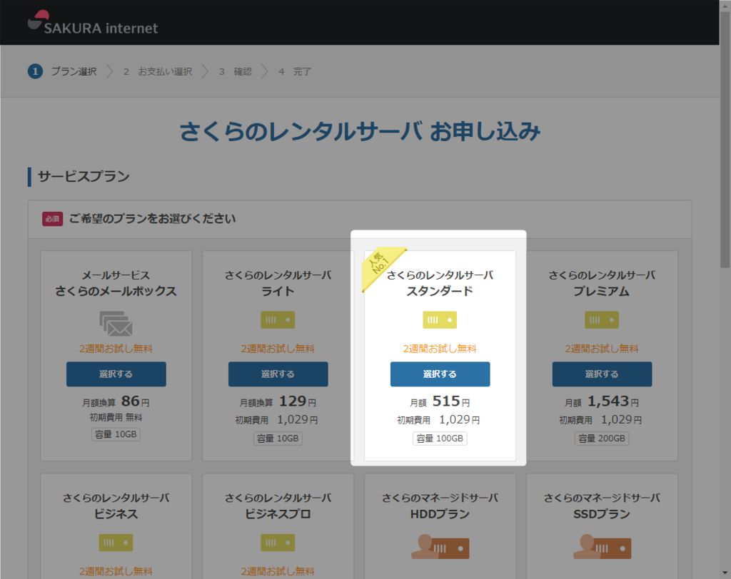Click the page vertical scrollbar thumb

point(725,140)
